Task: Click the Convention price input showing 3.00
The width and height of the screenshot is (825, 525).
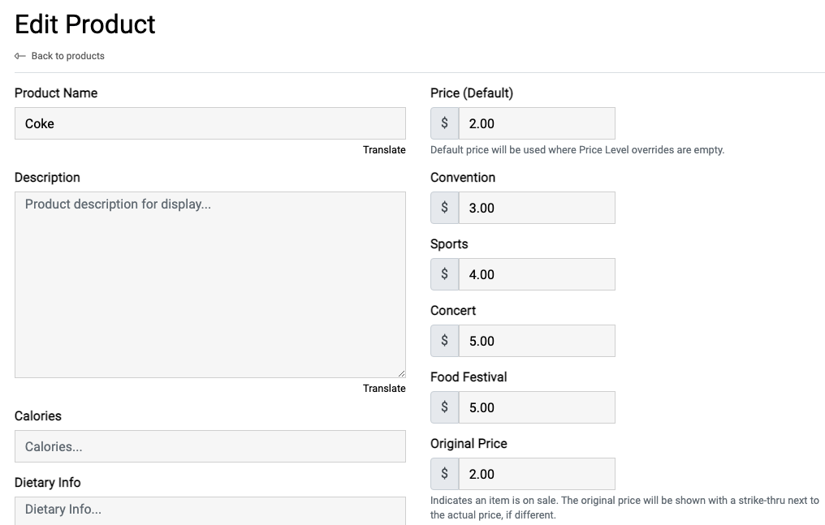Action: (536, 207)
